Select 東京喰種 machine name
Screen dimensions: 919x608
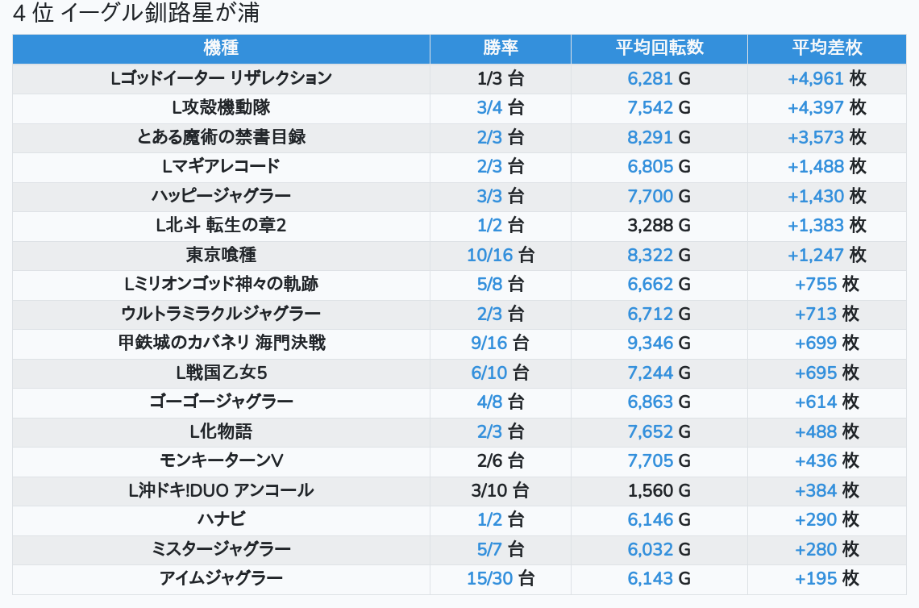221,255
